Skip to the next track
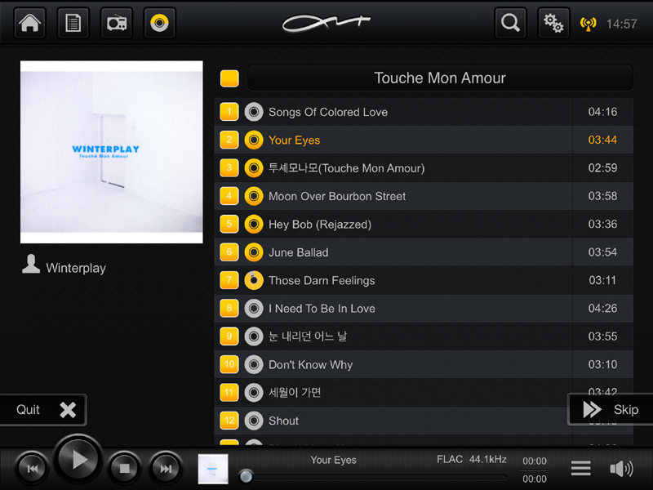 click(166, 468)
